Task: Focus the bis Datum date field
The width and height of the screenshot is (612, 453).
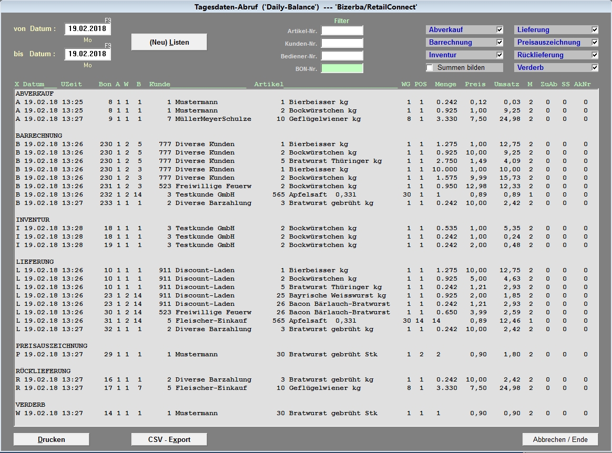Action: point(87,54)
